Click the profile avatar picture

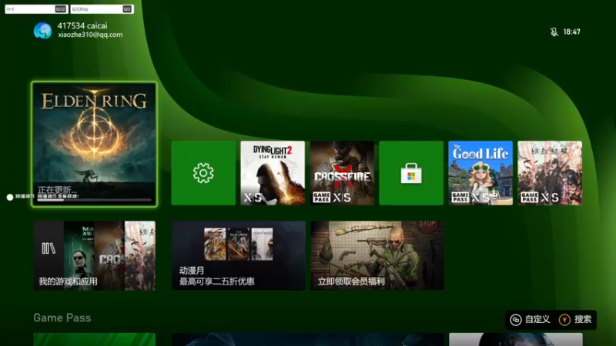pos(42,31)
